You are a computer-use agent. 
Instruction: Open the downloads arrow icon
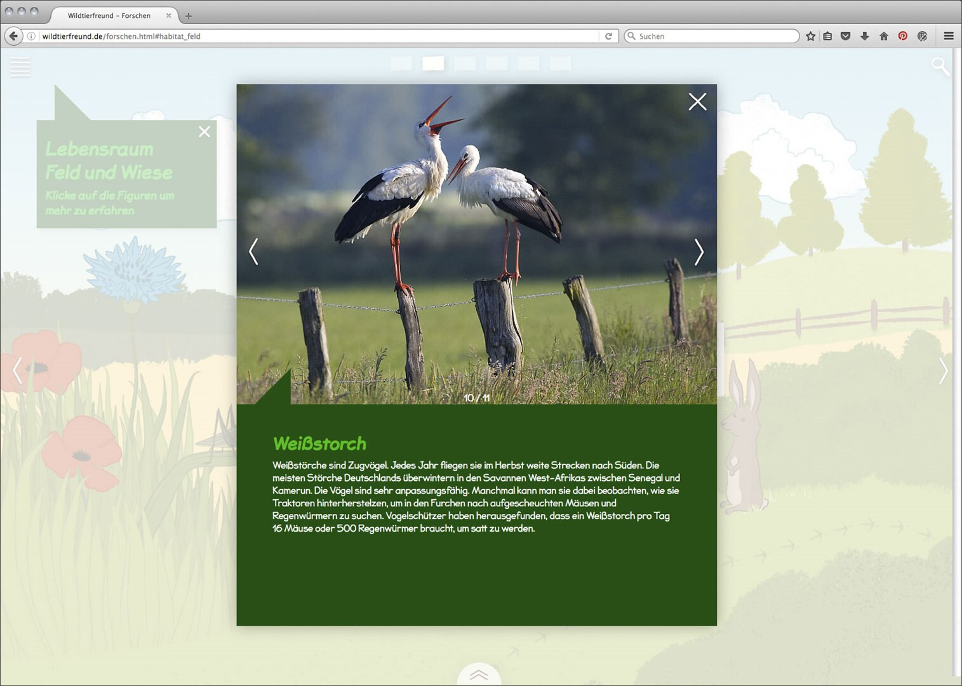click(x=864, y=36)
